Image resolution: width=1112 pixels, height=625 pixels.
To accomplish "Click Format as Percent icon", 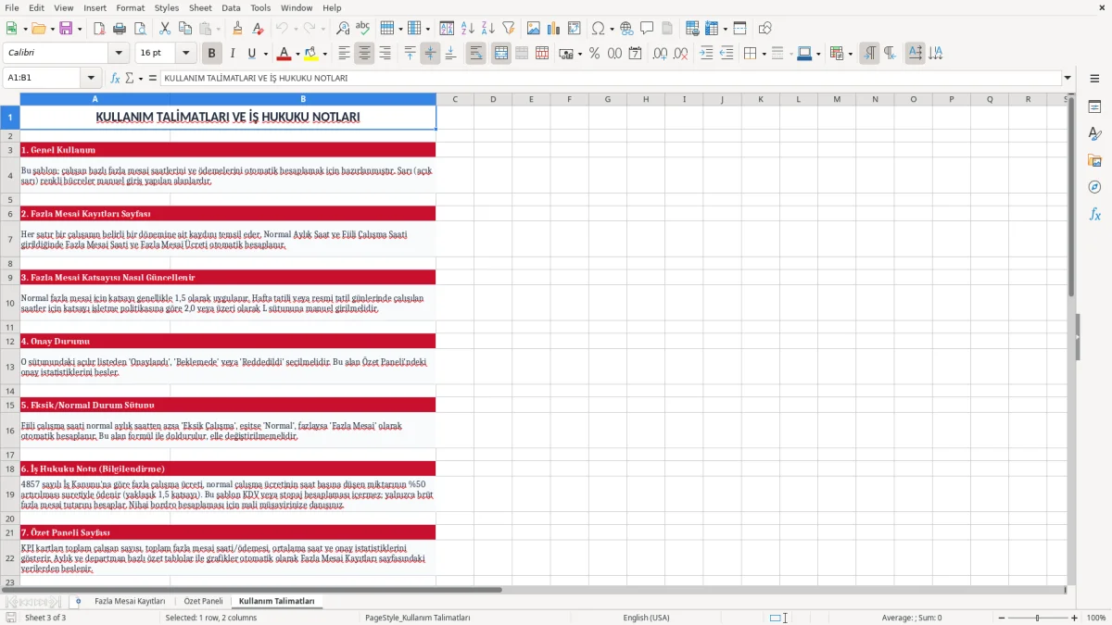I will pyautogui.click(x=594, y=54).
